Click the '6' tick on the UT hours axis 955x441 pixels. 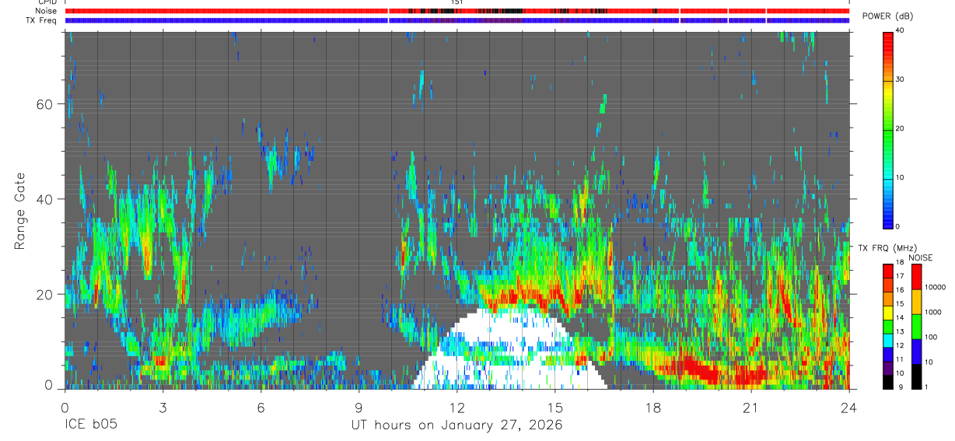(x=261, y=407)
